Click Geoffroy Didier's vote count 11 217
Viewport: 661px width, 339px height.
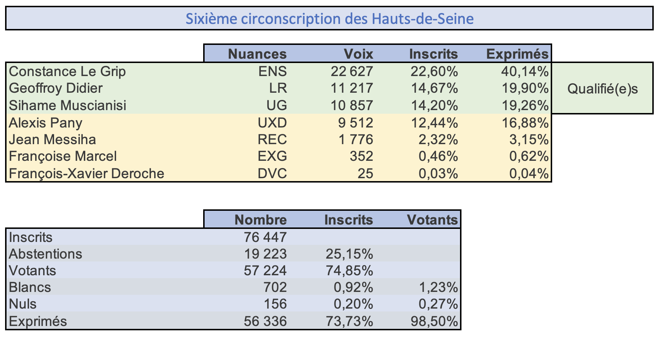[352, 88]
